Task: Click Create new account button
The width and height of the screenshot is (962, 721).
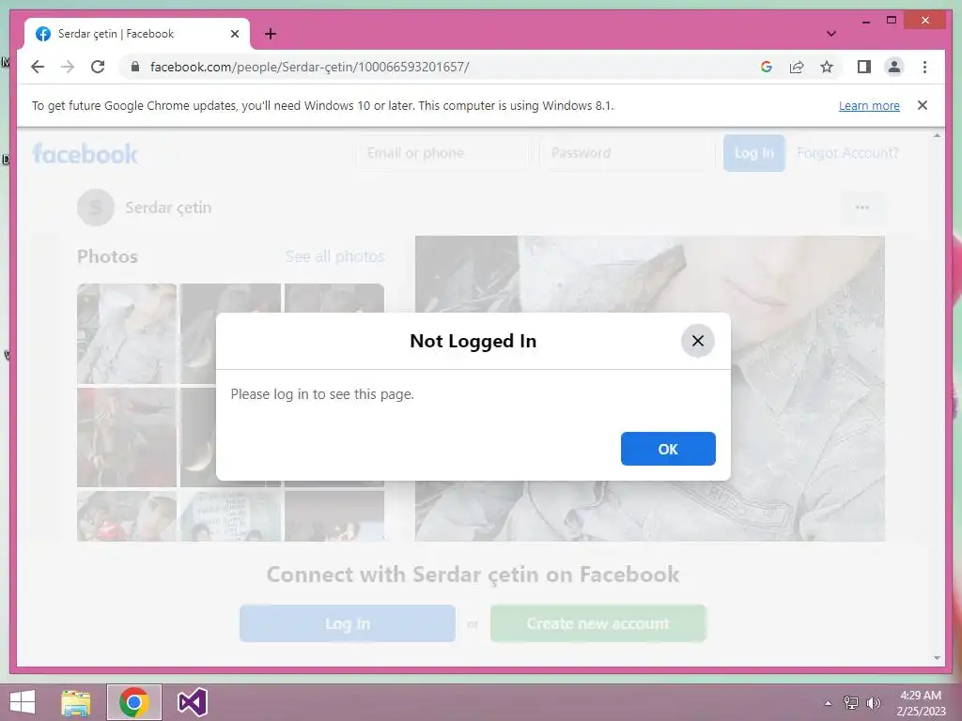Action: click(598, 623)
